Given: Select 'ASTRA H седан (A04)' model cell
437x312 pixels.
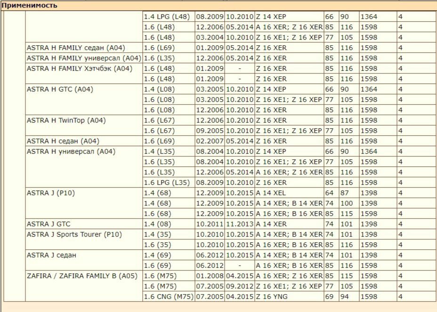Looking at the screenshot, I should tap(84, 141).
